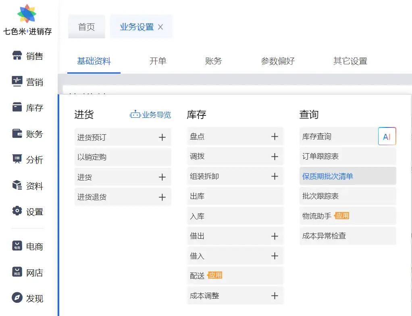This screenshot has height=316, width=412.
Task: Click the 资料 data cube icon
Action: click(x=17, y=185)
